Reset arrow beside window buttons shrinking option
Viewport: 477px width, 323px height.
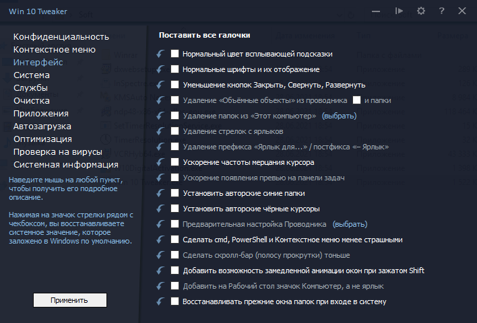pyautogui.click(x=160, y=85)
